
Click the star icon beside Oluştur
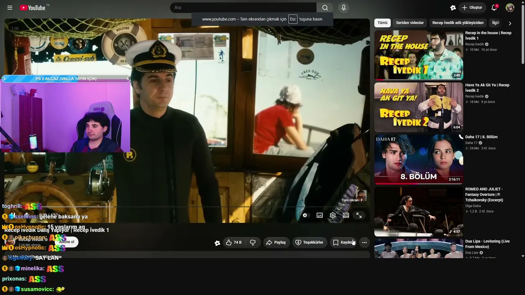point(453,8)
